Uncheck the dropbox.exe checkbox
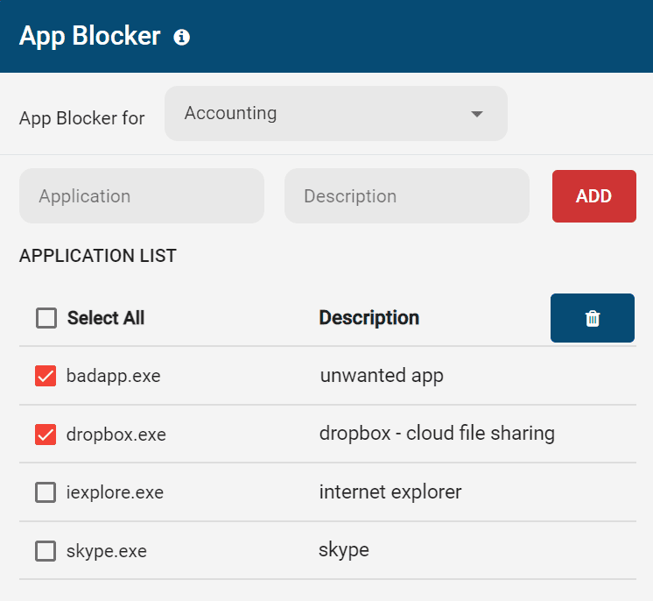This screenshot has width=653, height=601. (46, 435)
